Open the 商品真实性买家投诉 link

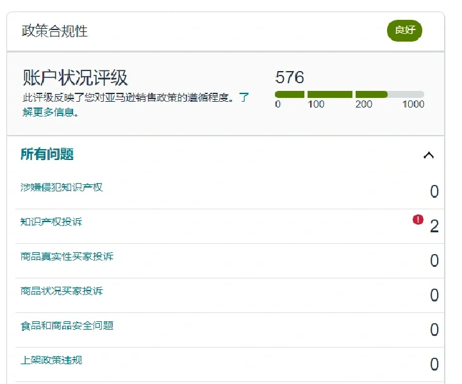(x=67, y=257)
